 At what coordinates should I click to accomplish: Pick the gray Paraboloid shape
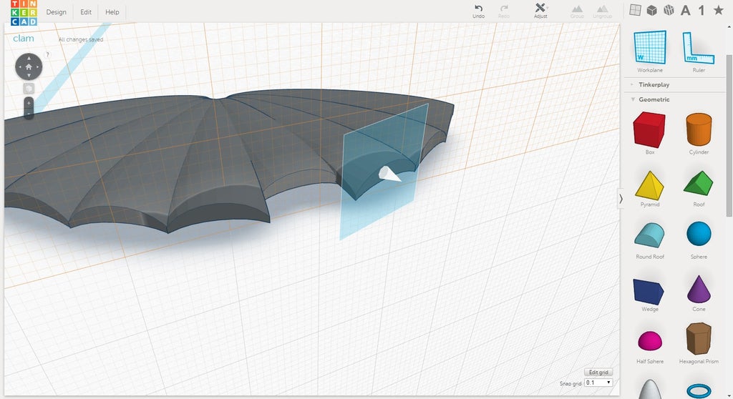650,390
